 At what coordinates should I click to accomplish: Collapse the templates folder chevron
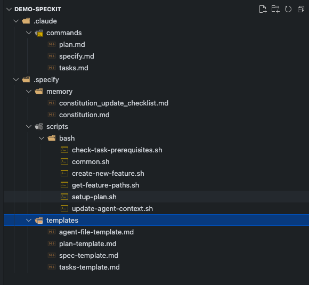(x=29, y=220)
